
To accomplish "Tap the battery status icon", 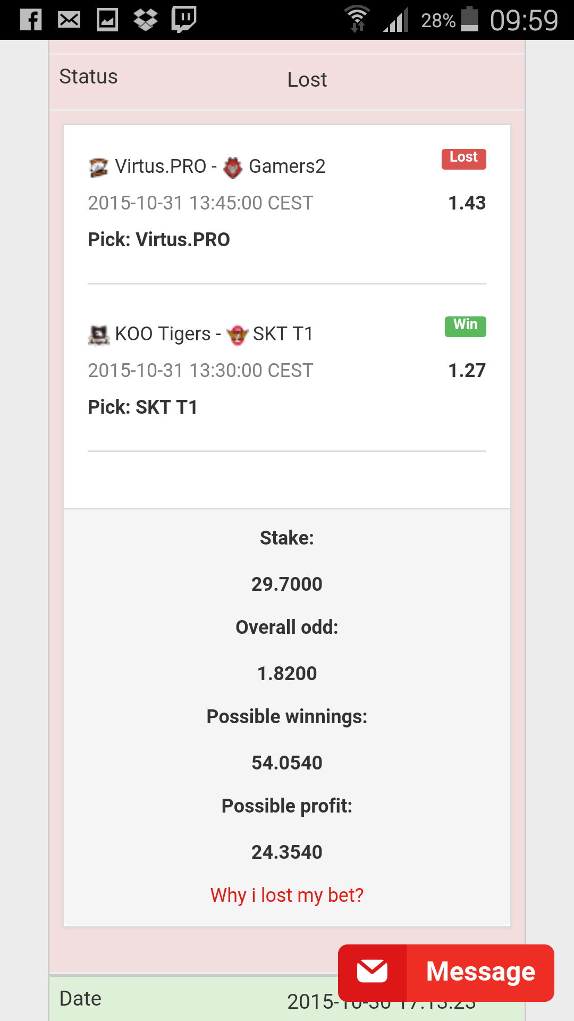I will point(469,19).
